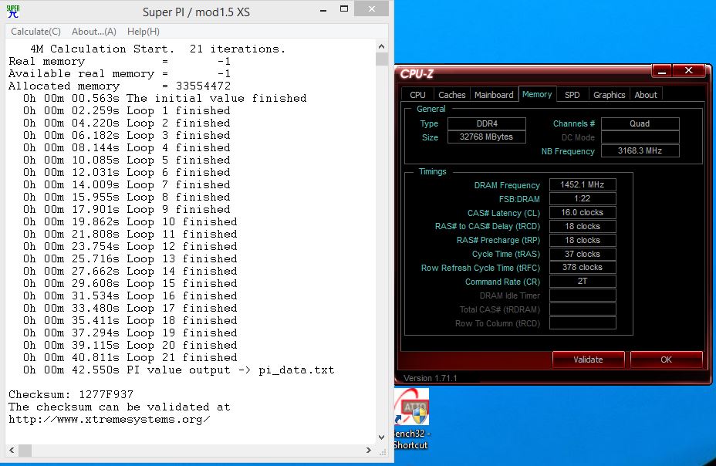The image size is (716, 466).
Task: Maximize the Super PI window
Action: [344, 8]
